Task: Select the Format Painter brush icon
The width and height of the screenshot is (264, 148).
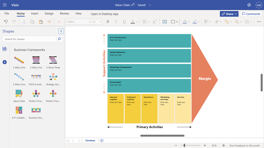Action: (x=49, y=22)
